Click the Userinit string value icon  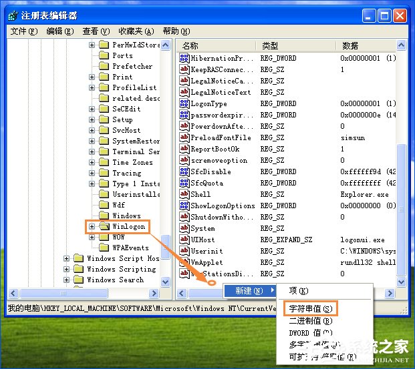tap(184, 251)
